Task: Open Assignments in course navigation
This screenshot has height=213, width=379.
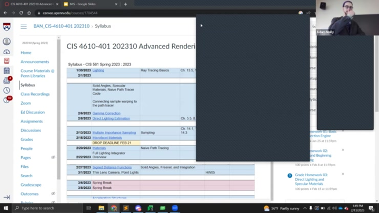Action: [x=32, y=121]
